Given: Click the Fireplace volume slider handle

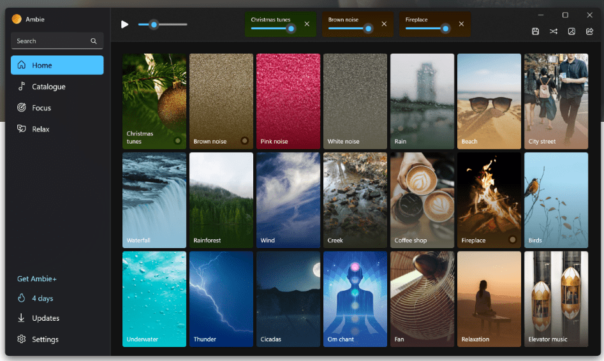Looking at the screenshot, I should (x=445, y=28).
